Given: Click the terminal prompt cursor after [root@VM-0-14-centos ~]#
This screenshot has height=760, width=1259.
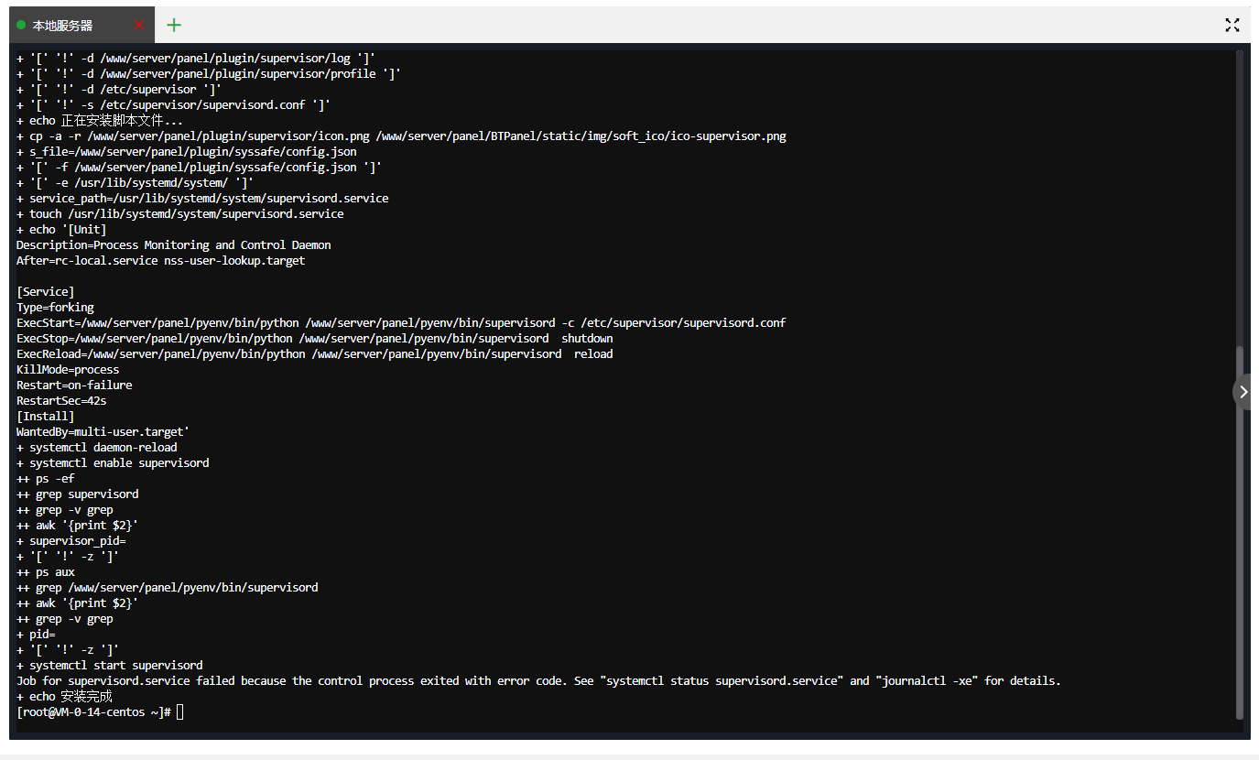Looking at the screenshot, I should tap(180, 712).
